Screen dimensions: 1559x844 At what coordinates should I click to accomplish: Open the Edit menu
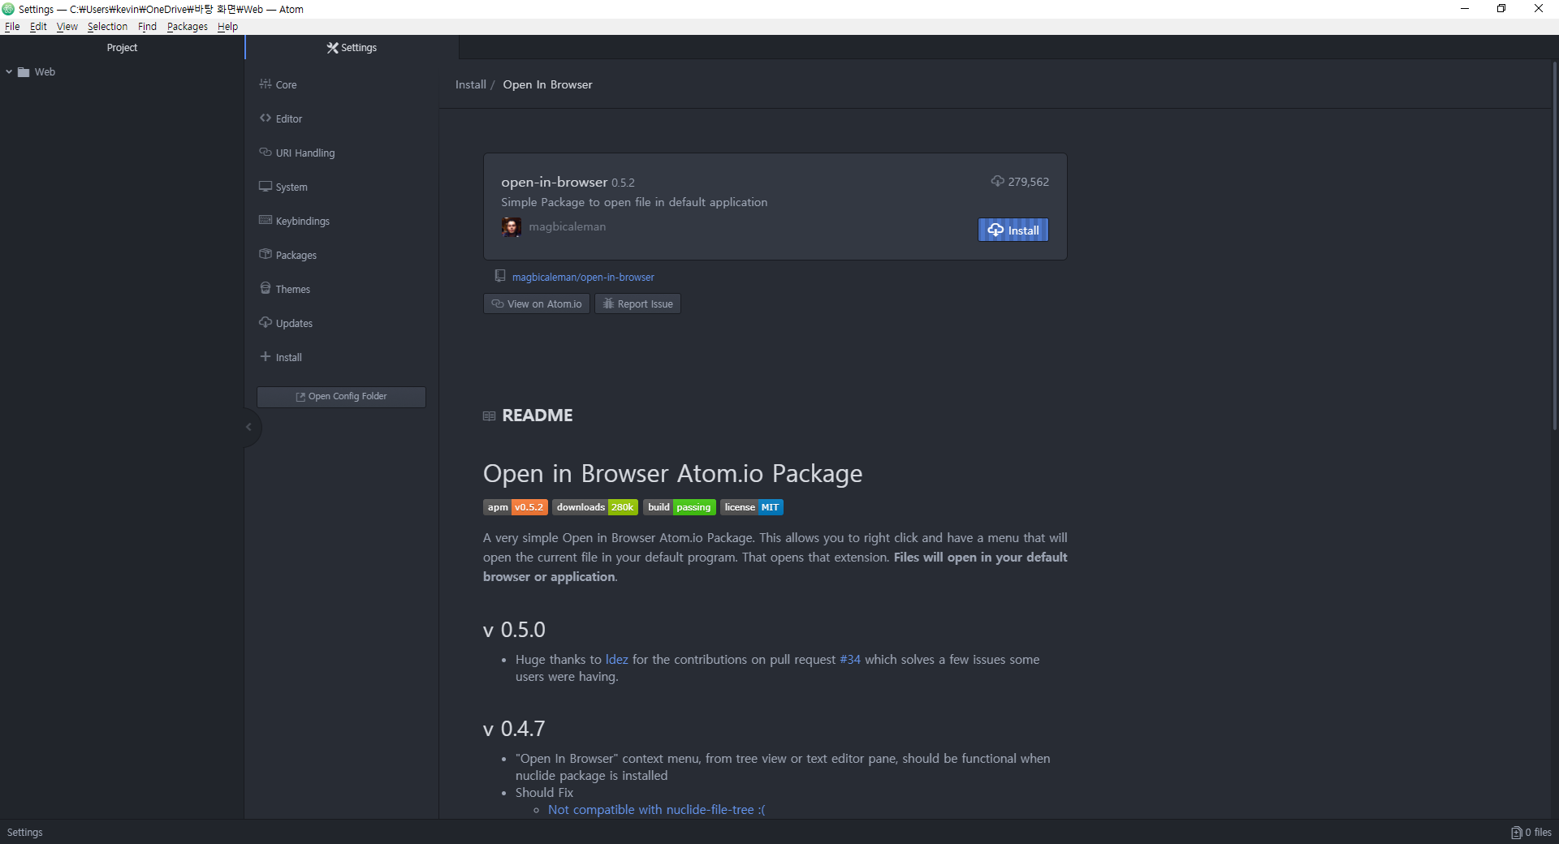(38, 27)
